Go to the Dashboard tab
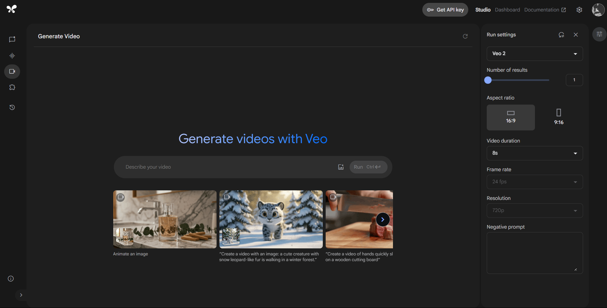 [507, 10]
